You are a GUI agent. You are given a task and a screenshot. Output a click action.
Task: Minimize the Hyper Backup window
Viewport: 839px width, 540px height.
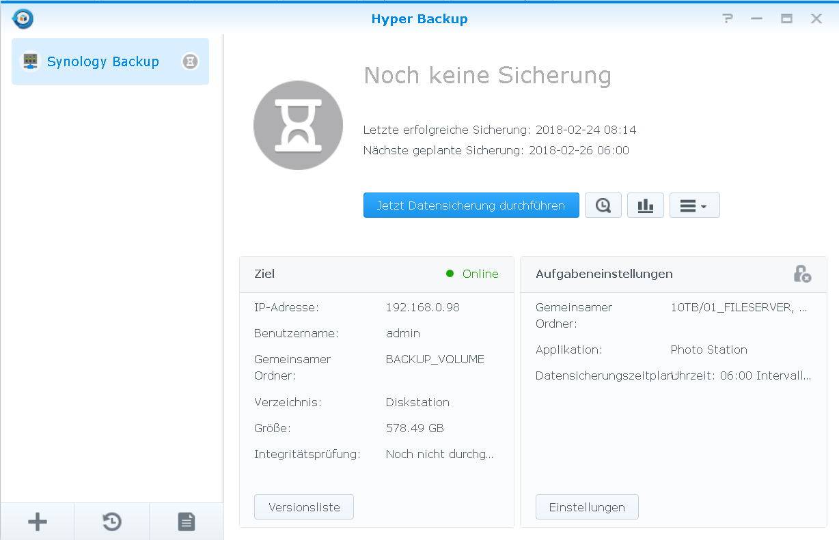coord(757,18)
